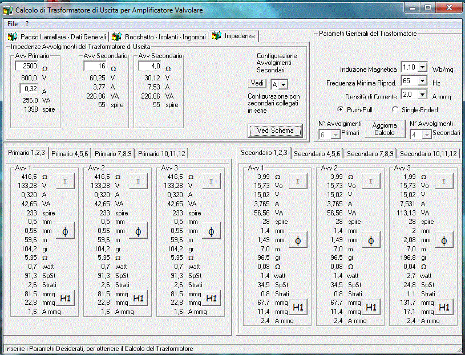Open the Induzione Magnetica dropdown
Screen dimensions: 465x355
pos(422,67)
